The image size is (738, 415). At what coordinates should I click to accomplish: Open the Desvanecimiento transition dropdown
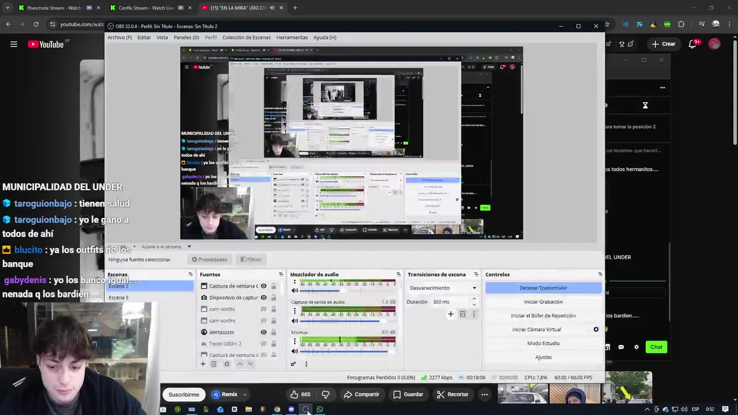point(443,288)
